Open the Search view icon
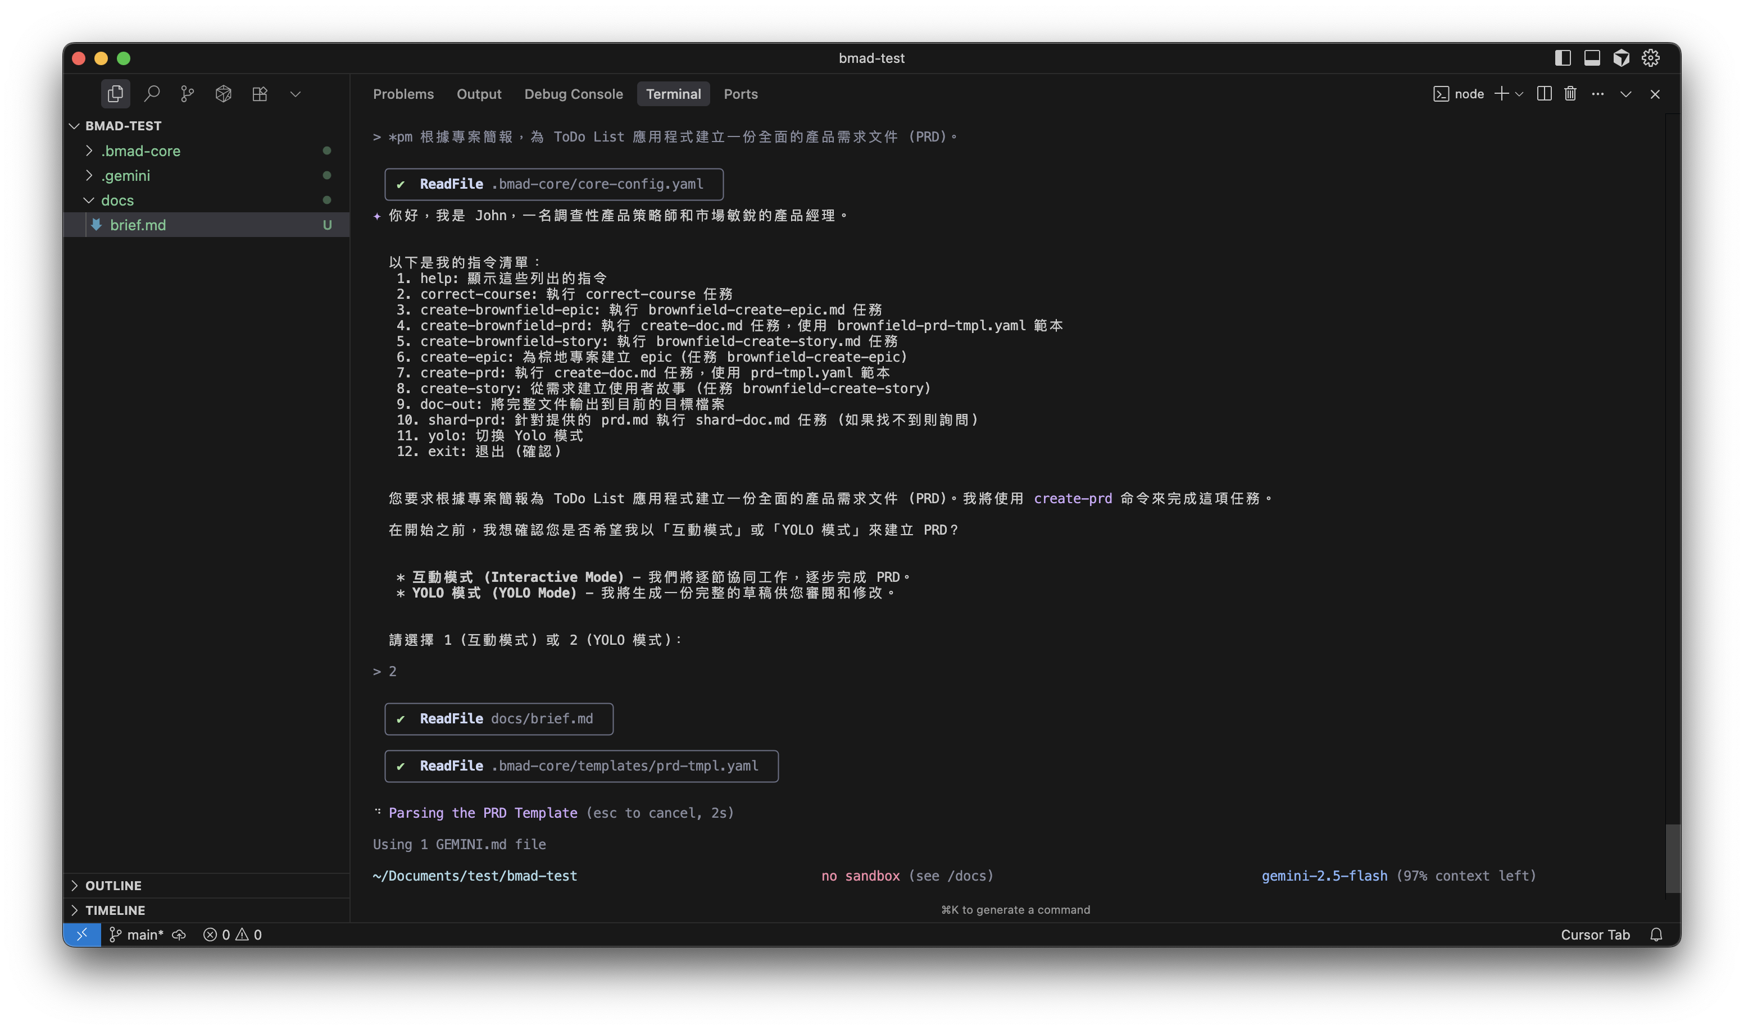The width and height of the screenshot is (1744, 1030). [151, 94]
